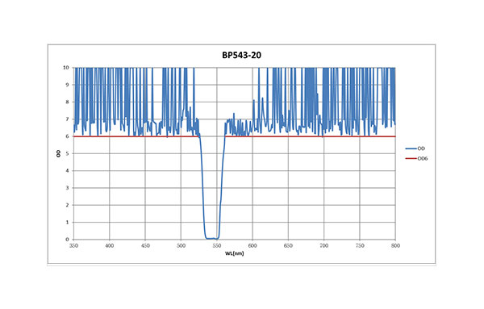
Task: Click the 800 x-axis tick label
Action: pos(395,246)
